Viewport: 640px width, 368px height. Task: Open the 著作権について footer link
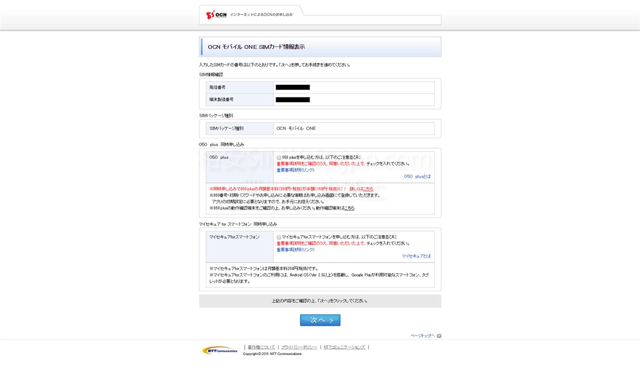tap(261, 347)
